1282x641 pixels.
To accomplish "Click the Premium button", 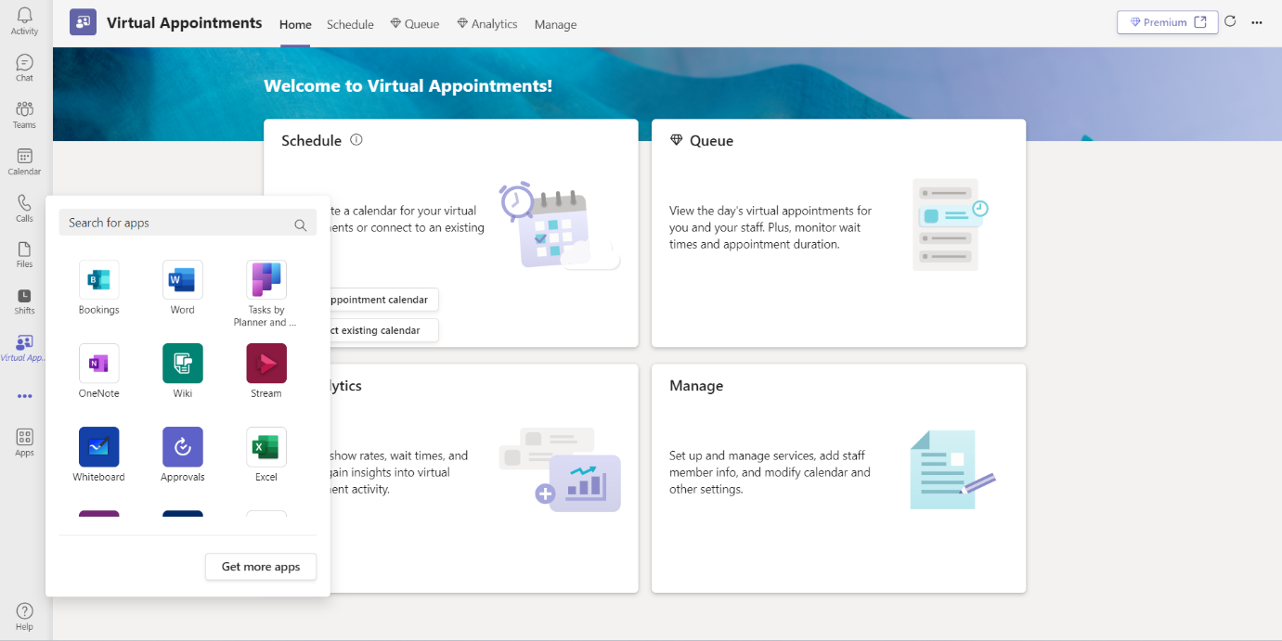I will point(1168,22).
